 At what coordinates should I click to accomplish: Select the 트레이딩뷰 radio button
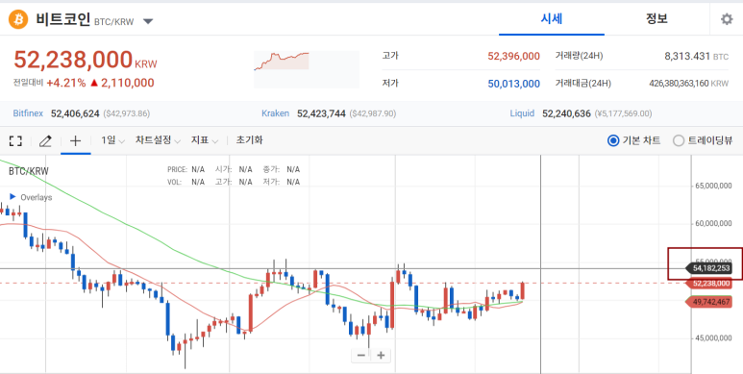(679, 140)
